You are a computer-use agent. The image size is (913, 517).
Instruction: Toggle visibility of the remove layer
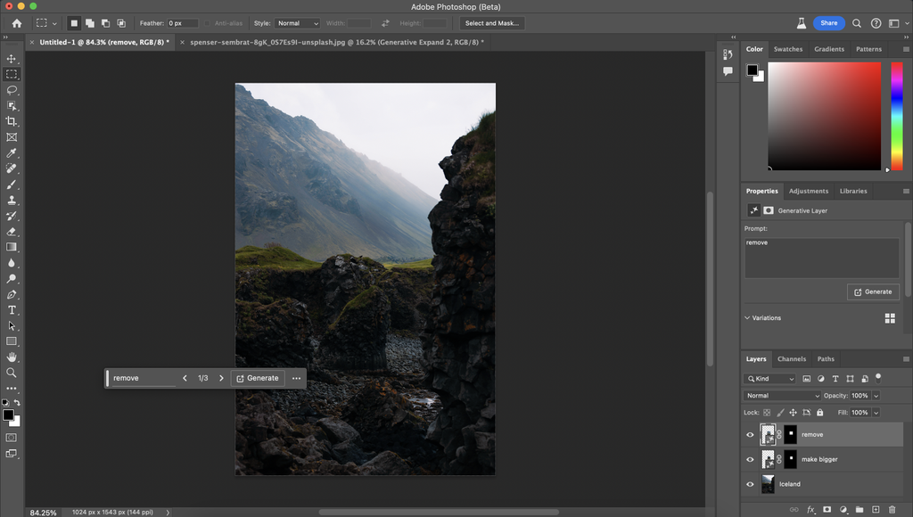coord(750,434)
